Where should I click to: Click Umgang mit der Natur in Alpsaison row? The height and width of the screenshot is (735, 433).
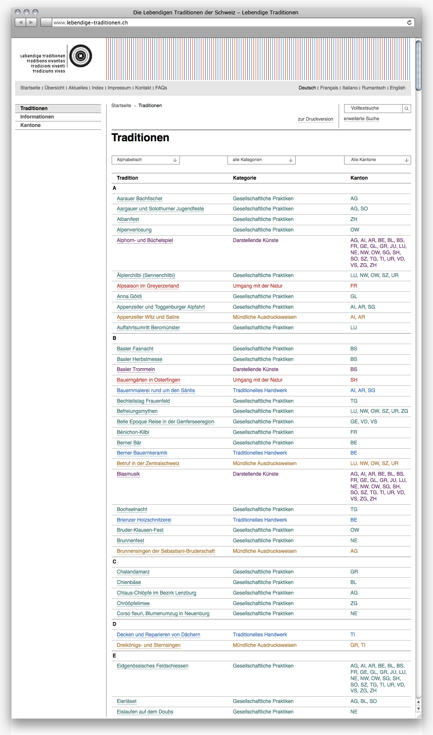coord(258,286)
